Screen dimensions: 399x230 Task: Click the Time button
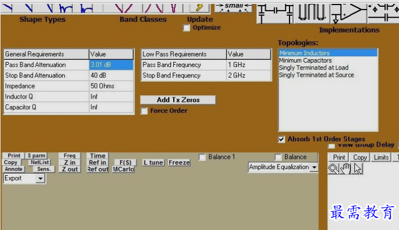coord(98,156)
